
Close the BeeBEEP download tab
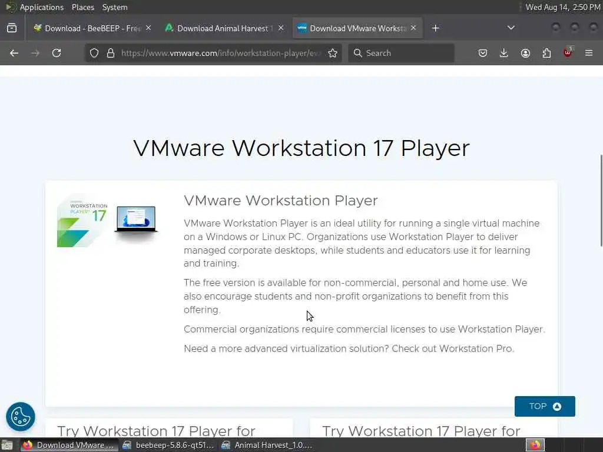pyautogui.click(x=148, y=28)
